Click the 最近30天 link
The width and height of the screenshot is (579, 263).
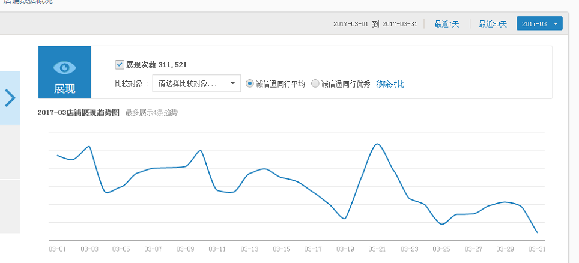(493, 24)
